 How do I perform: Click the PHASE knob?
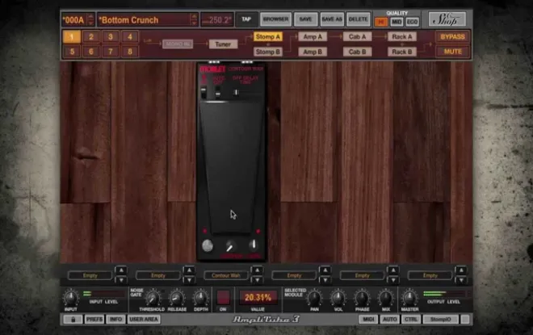362,299
